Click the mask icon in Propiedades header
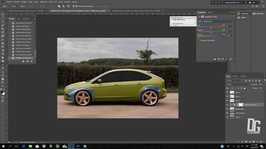Screen dimensions: 266x149 pyautogui.click(x=202, y=17)
